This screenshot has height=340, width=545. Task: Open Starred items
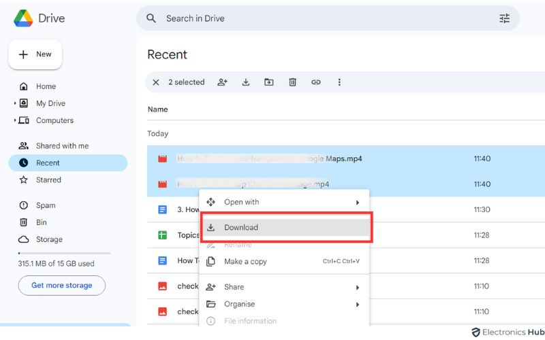pyautogui.click(x=48, y=180)
